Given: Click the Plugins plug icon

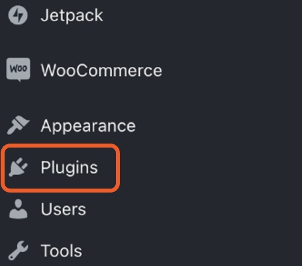Looking at the screenshot, I should coord(19,167).
